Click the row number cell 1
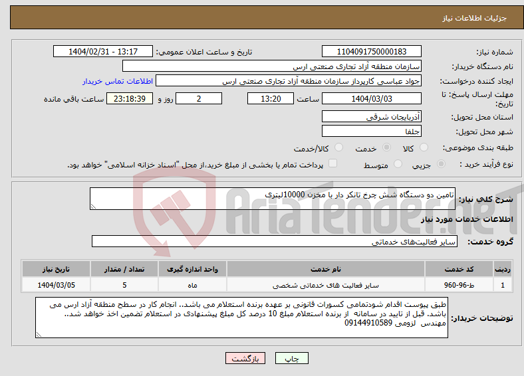Screen dimensions: 524x376 click(x=503, y=285)
